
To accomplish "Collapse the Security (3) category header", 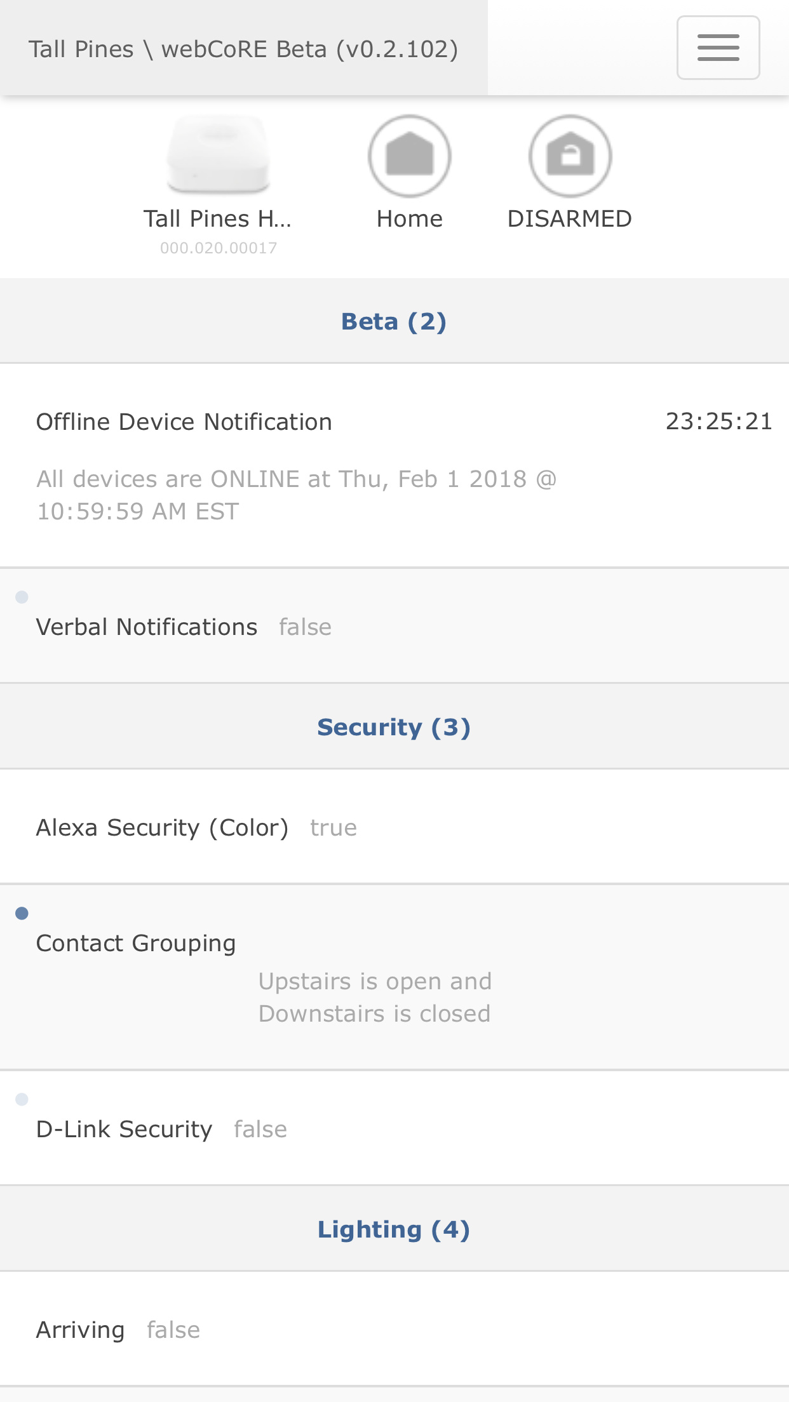I will click(x=394, y=727).
